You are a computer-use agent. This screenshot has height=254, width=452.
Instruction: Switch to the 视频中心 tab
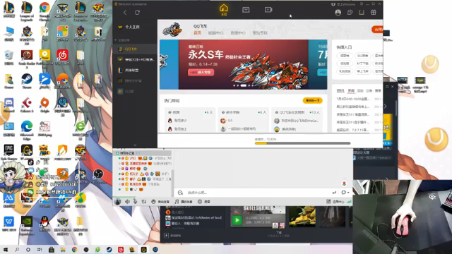[215, 33]
